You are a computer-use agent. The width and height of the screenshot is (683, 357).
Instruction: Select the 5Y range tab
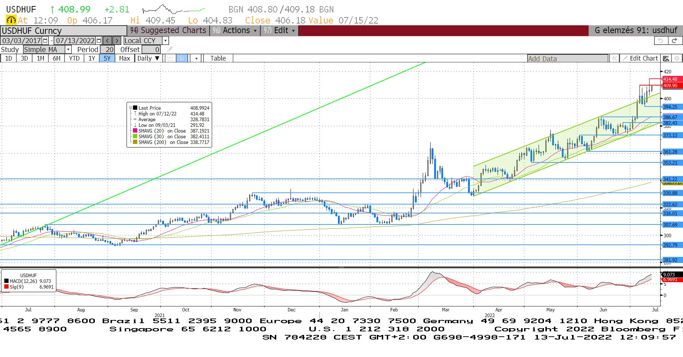tap(107, 58)
